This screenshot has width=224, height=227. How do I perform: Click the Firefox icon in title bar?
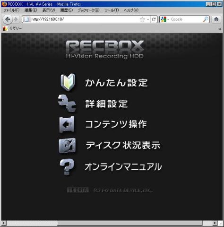4,4
